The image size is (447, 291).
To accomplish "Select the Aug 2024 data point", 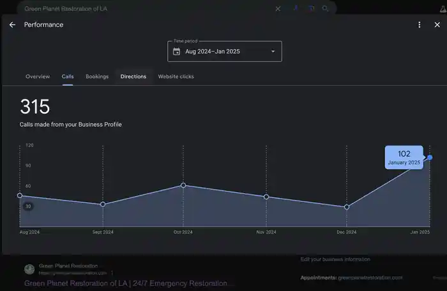I will [20, 195].
